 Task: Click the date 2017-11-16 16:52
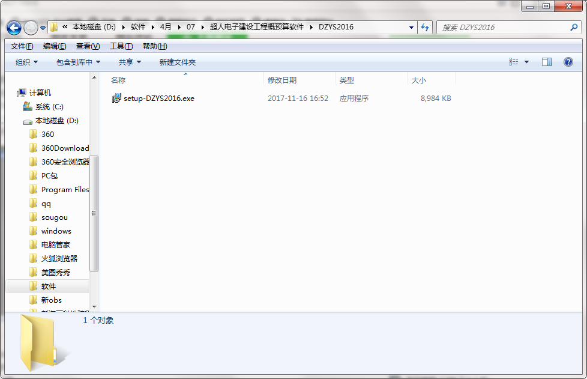coord(298,99)
